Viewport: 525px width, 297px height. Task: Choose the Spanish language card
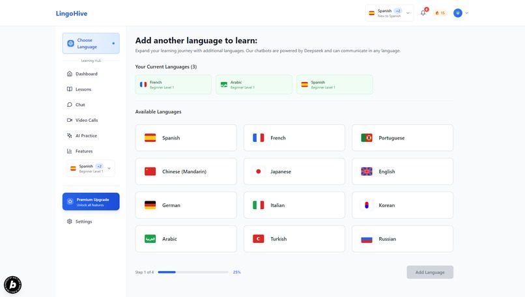coord(186,137)
